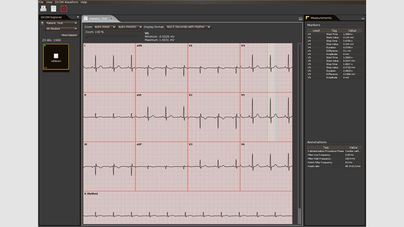Click the Tag column header in Markers table
Image resolution: width=404 pixels, height=227 pixels.
click(334, 31)
